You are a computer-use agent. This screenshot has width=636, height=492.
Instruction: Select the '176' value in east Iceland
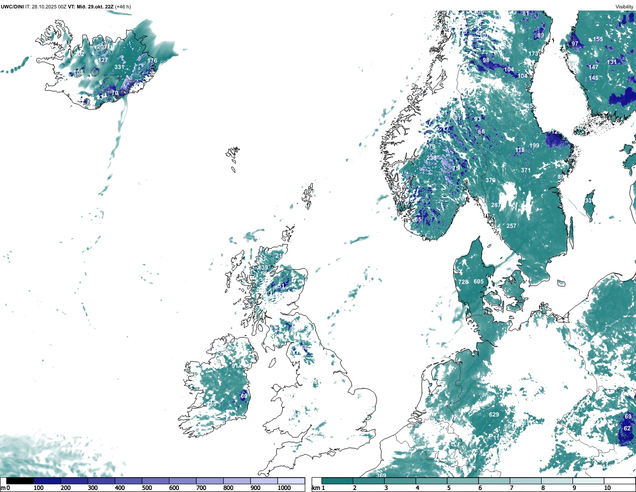(152, 61)
